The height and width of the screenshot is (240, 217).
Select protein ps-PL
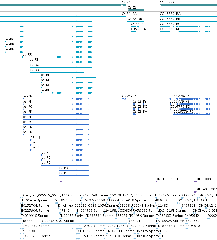(x=63, y=173)
